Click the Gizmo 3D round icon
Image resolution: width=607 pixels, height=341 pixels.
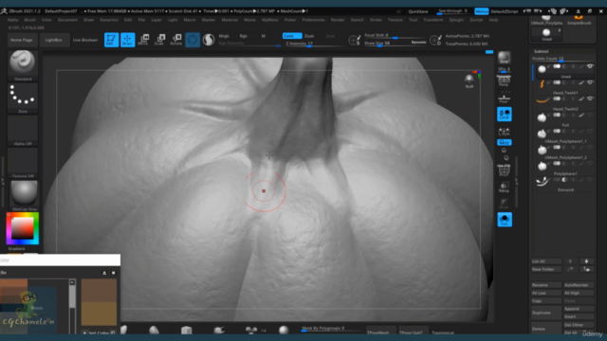[x=193, y=40]
